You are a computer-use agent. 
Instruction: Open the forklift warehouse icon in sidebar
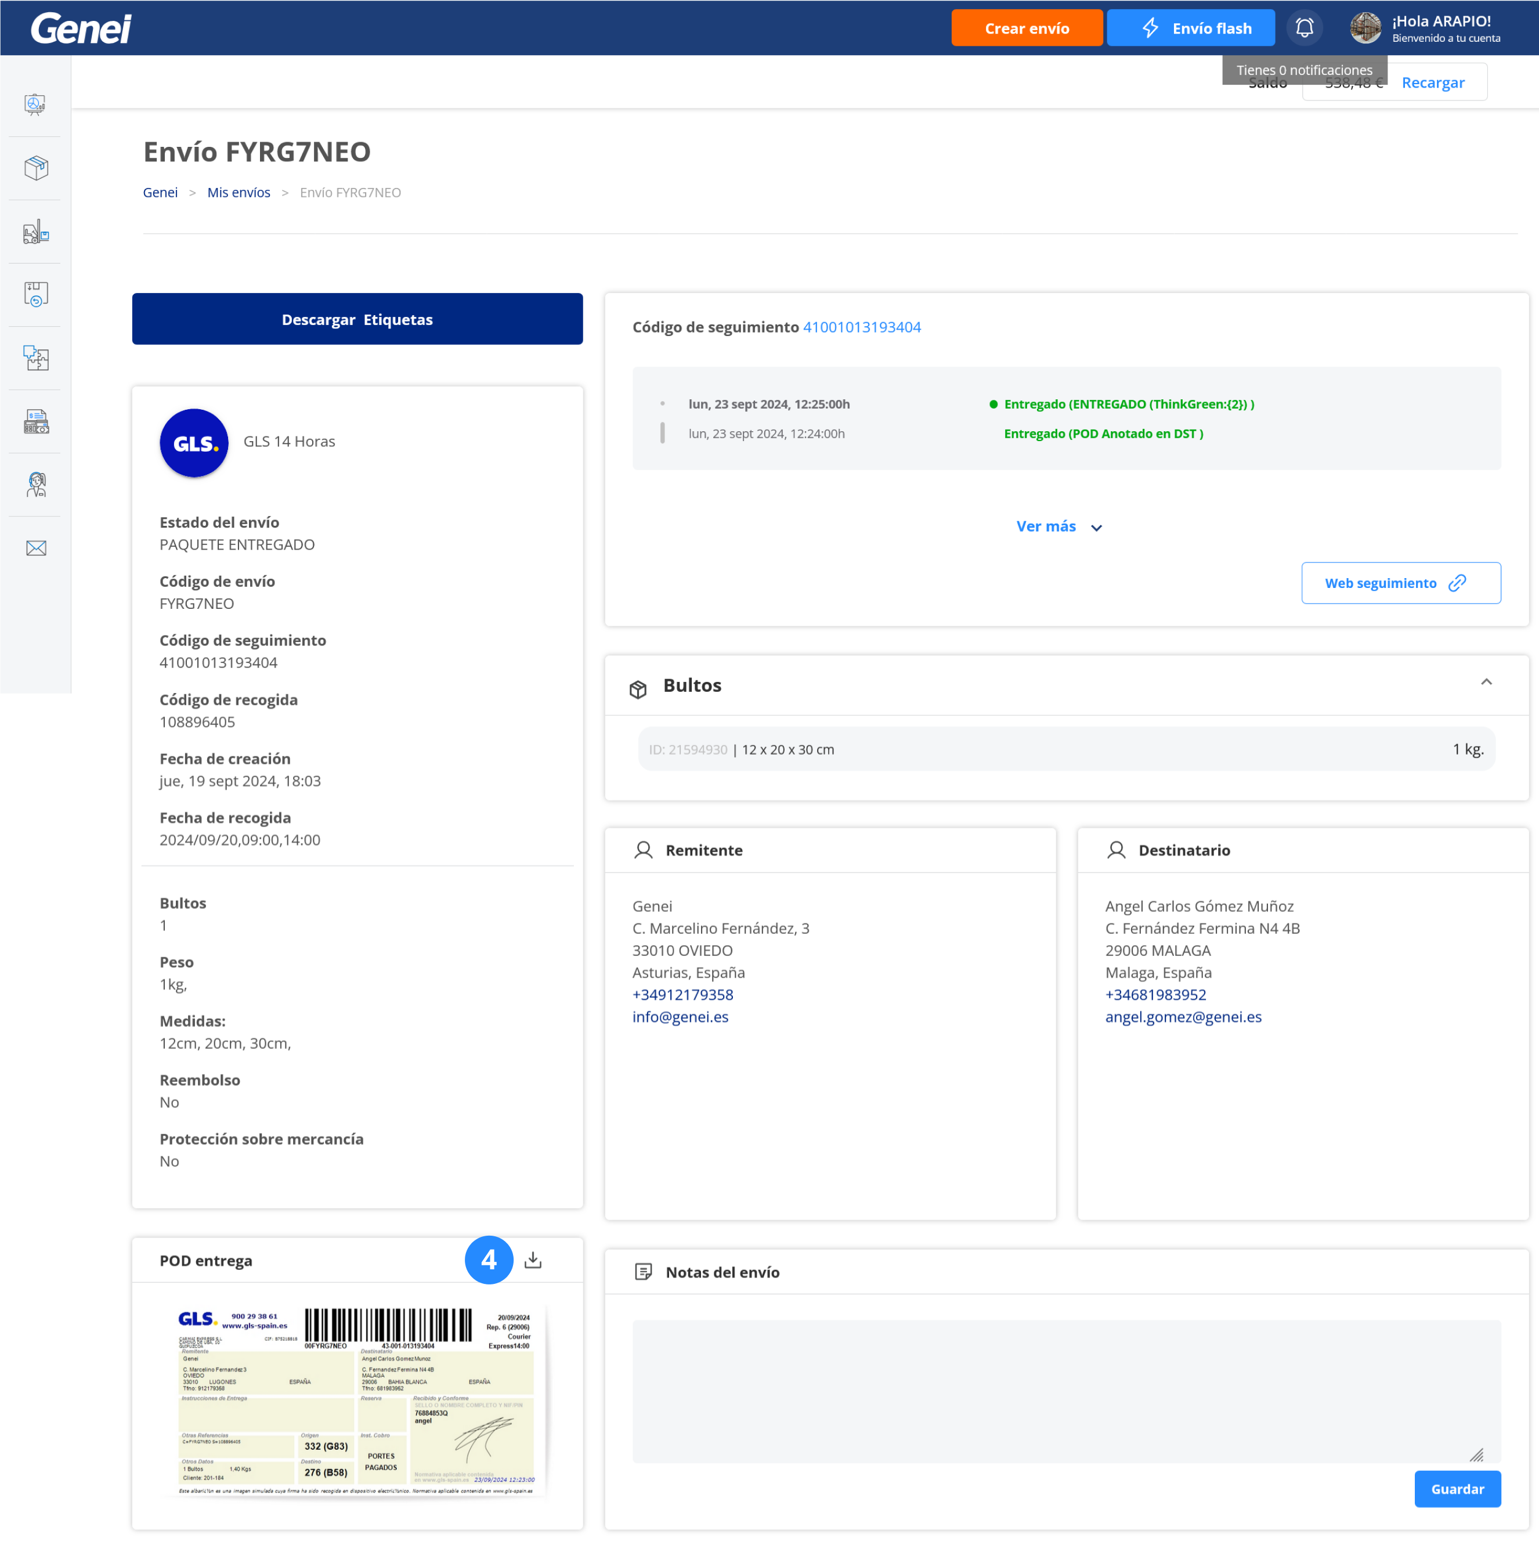36,232
